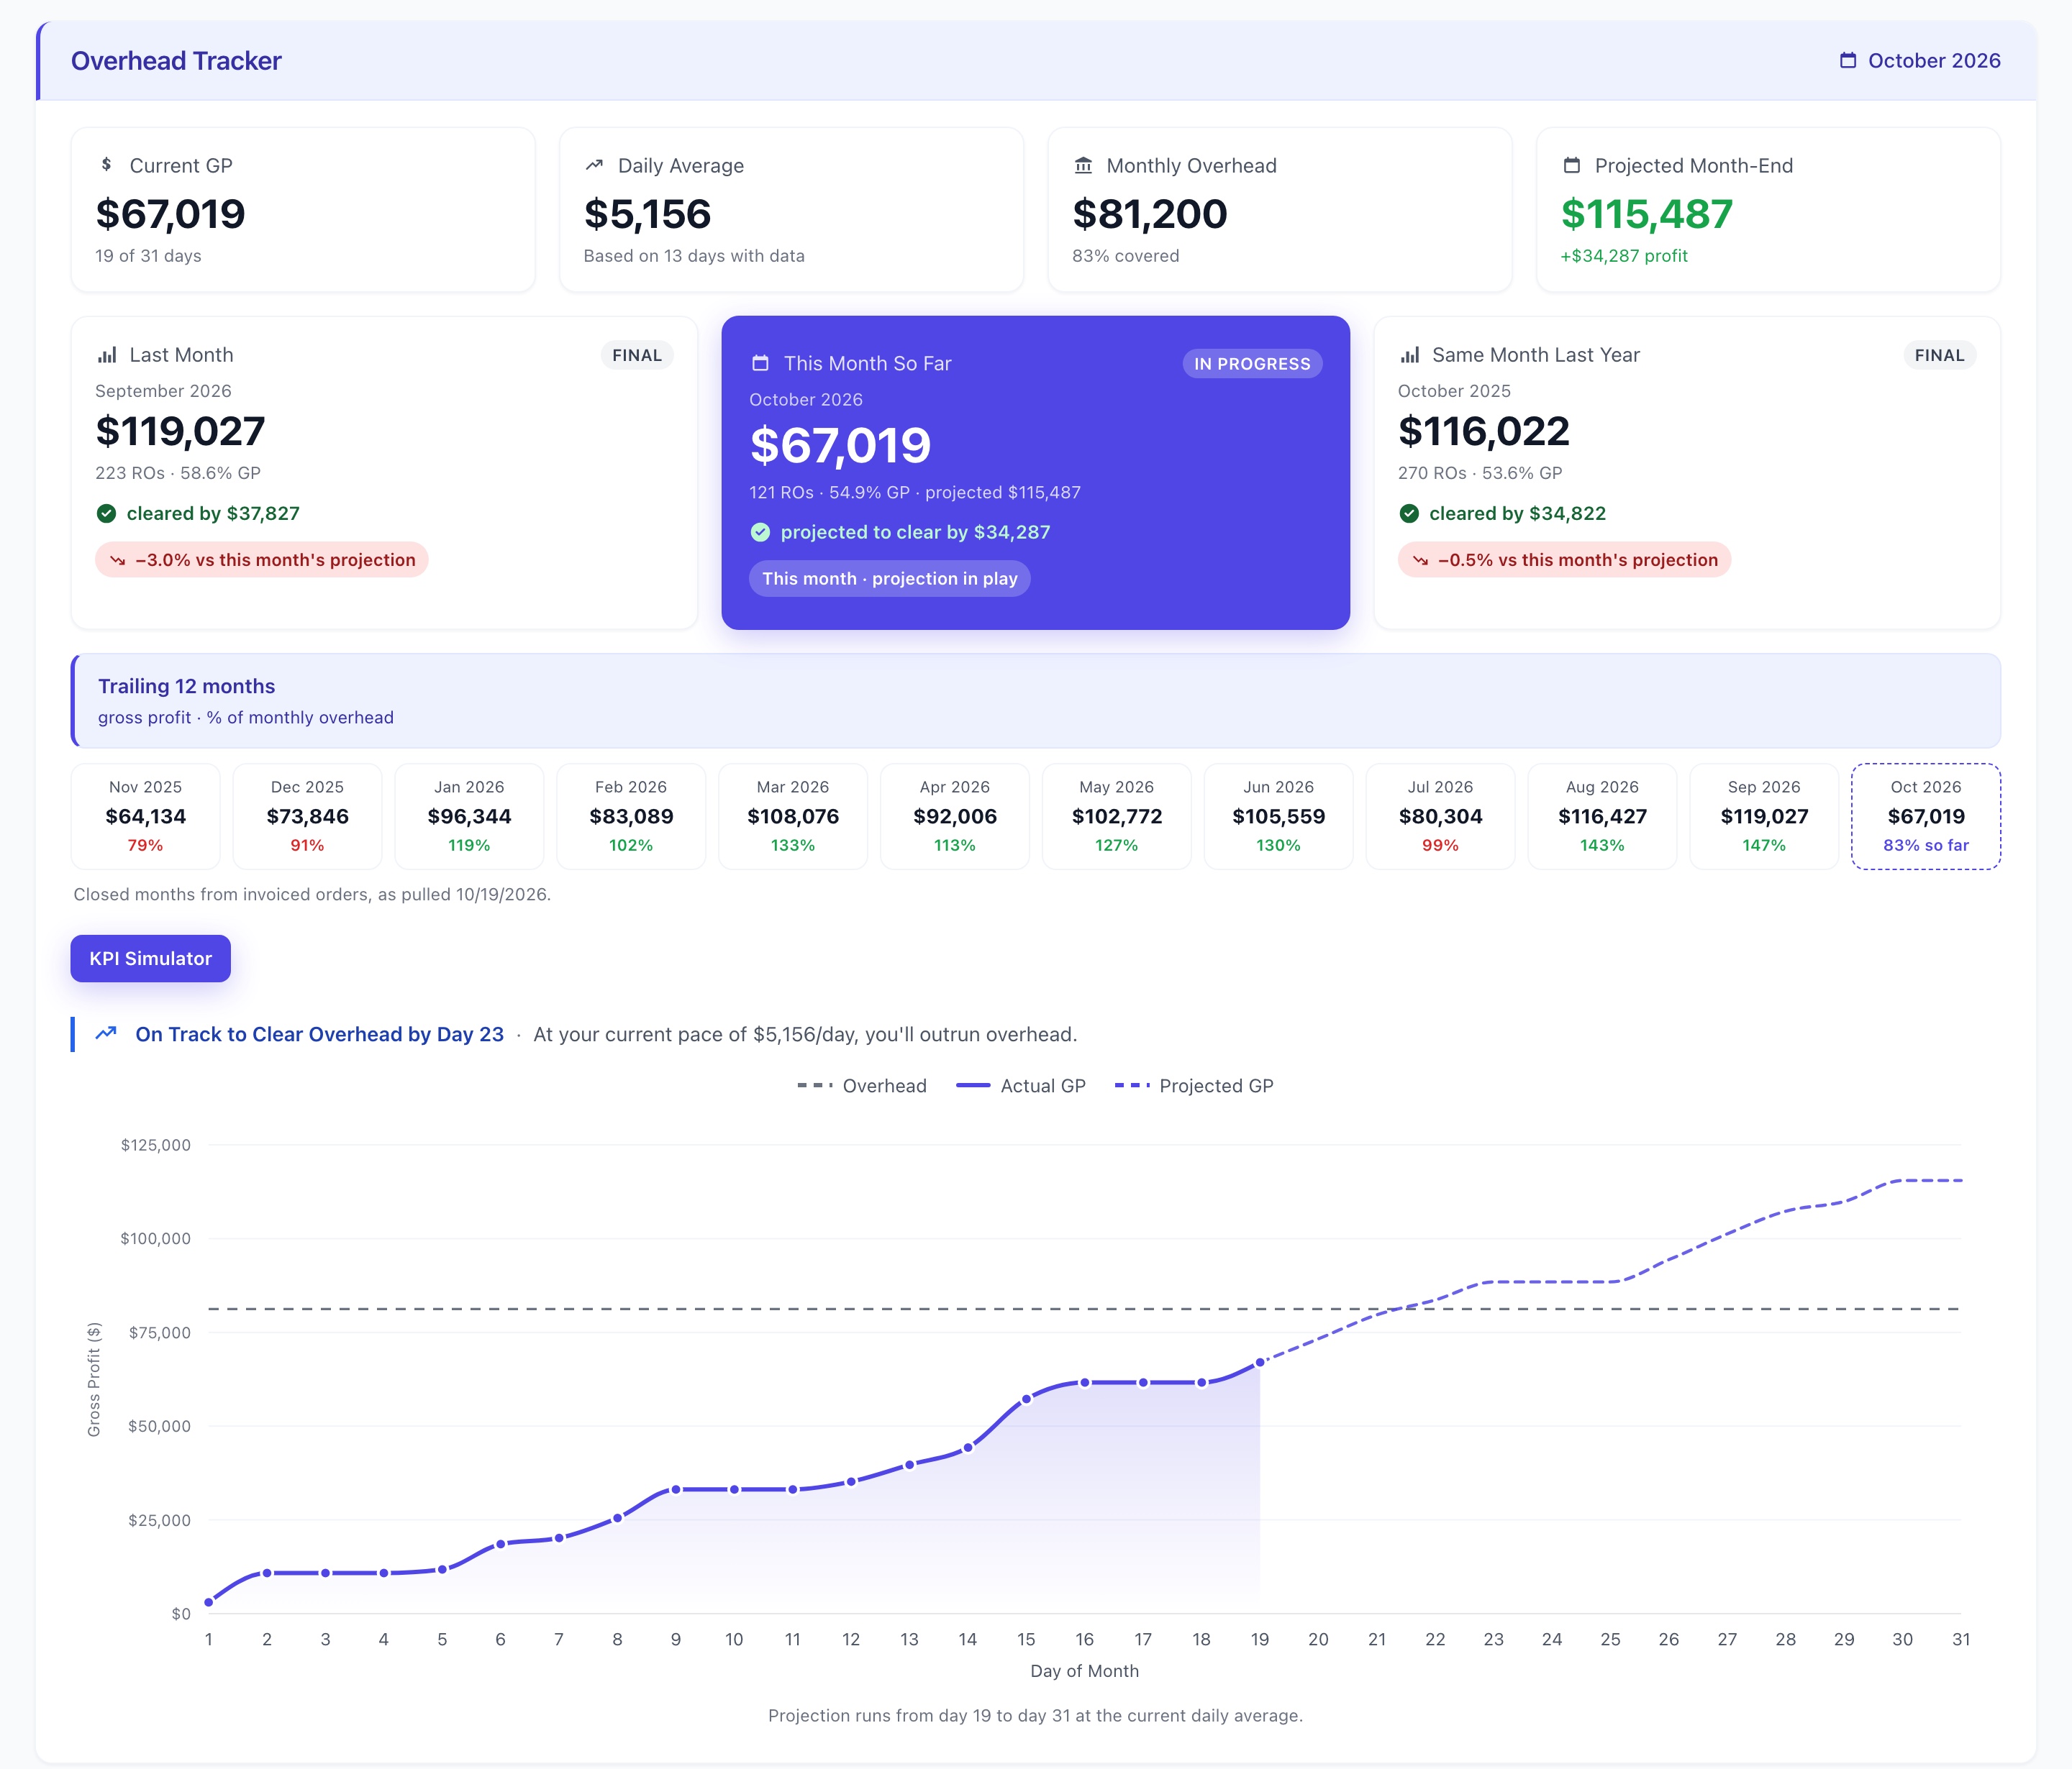2072x1769 pixels.
Task: Click the dollar sign icon on Current GP
Action: click(x=106, y=165)
